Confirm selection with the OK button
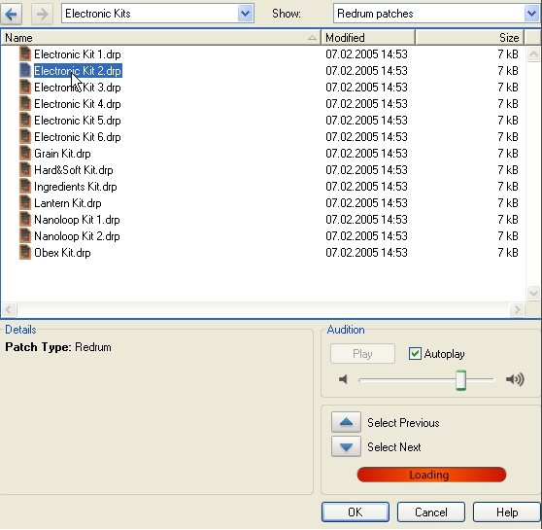Viewport: 542px width, 530px height. [356, 512]
